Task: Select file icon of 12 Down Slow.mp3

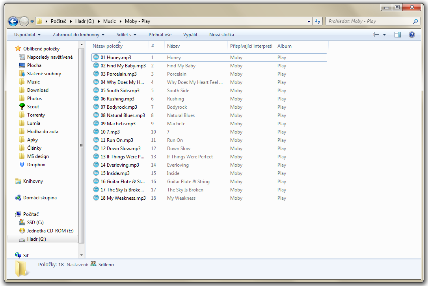Action: pyautogui.click(x=96, y=148)
